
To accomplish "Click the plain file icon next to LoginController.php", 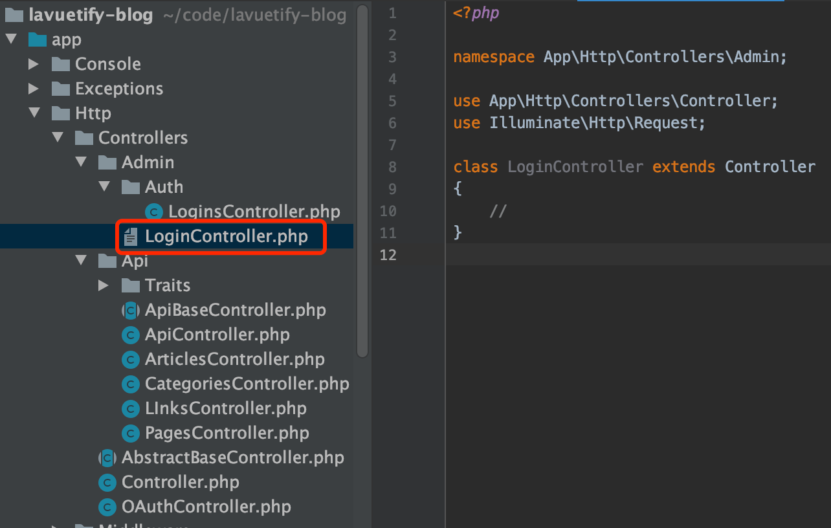I will point(132,236).
